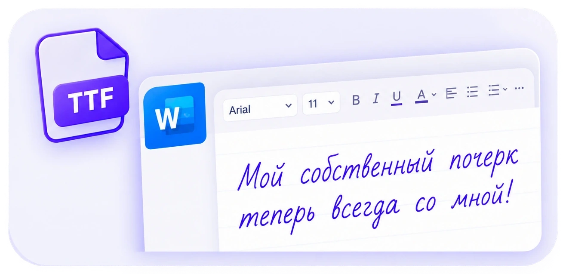
Task: Expand the numbered list options arrow
Action: [505, 89]
